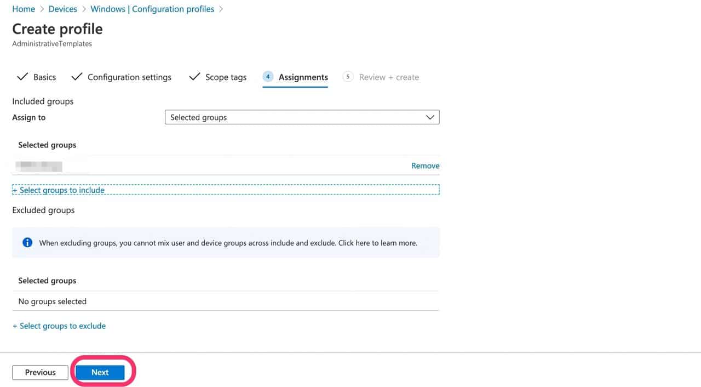This screenshot has height=387, width=701.
Task: Click the blue info icon in the exclusion notice
Action: 27,242
